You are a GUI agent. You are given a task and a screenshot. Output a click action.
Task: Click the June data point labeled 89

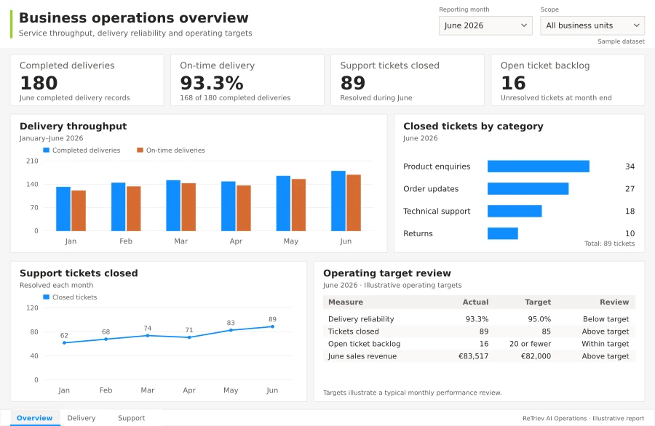[x=272, y=326]
